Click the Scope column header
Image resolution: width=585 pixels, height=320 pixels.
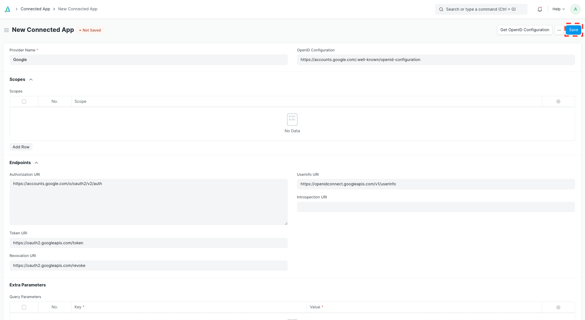(80, 101)
